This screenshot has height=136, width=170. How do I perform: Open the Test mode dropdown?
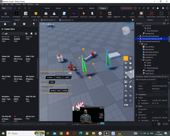[6, 8]
